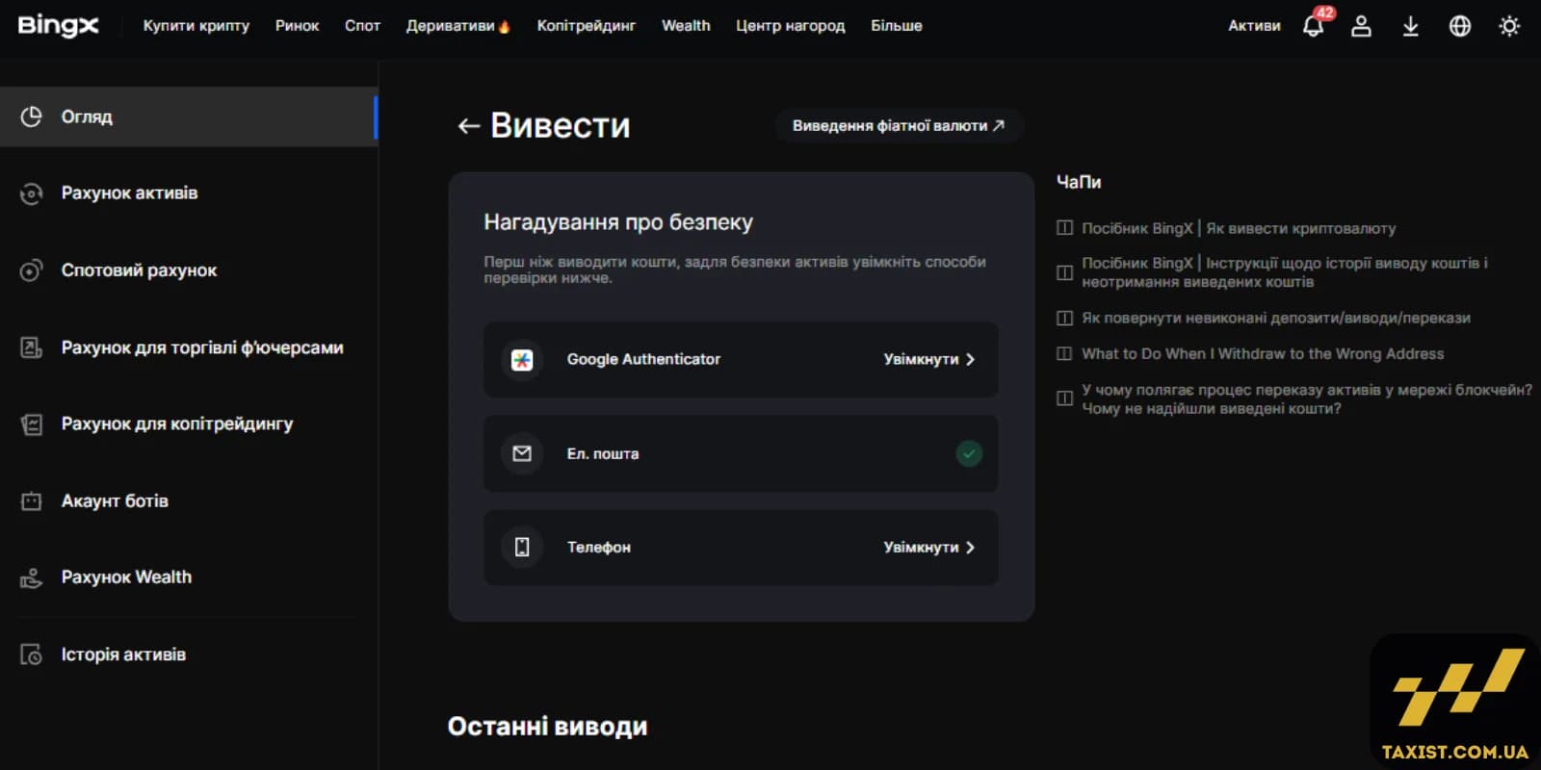Open the notifications bell icon

[x=1313, y=26]
